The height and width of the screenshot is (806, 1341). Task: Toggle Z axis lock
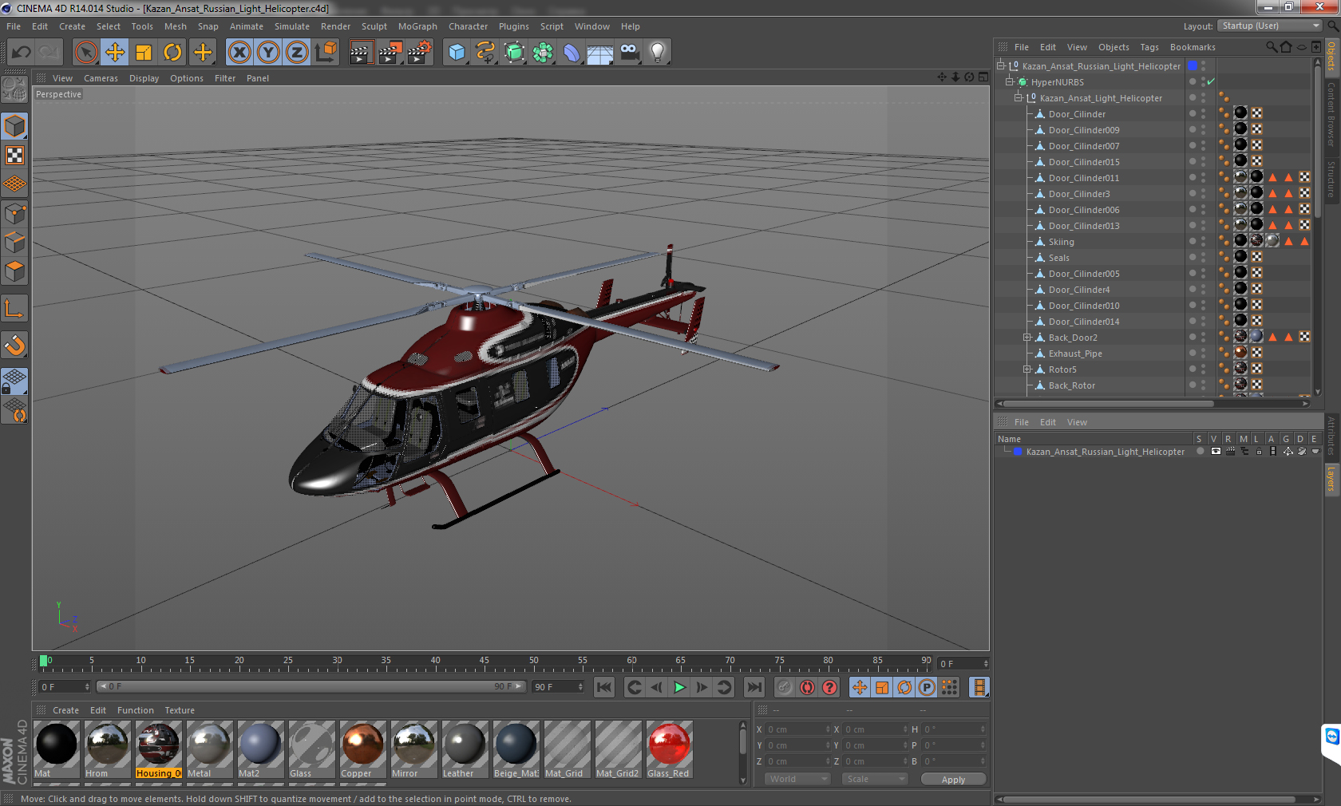click(x=297, y=53)
